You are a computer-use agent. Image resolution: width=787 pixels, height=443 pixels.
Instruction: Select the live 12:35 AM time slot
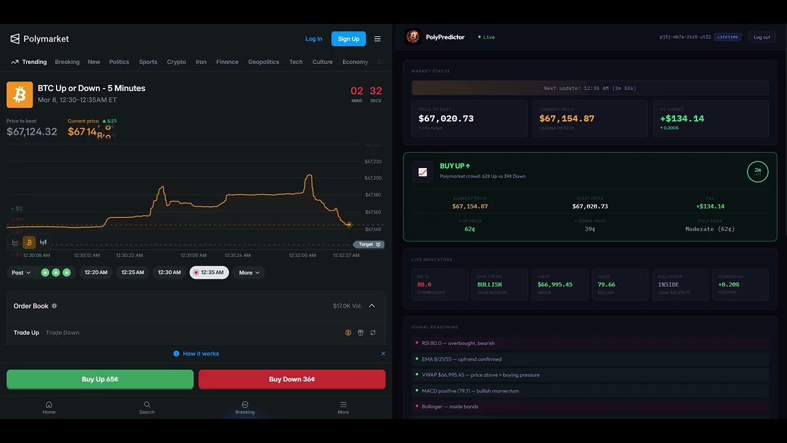(x=209, y=273)
